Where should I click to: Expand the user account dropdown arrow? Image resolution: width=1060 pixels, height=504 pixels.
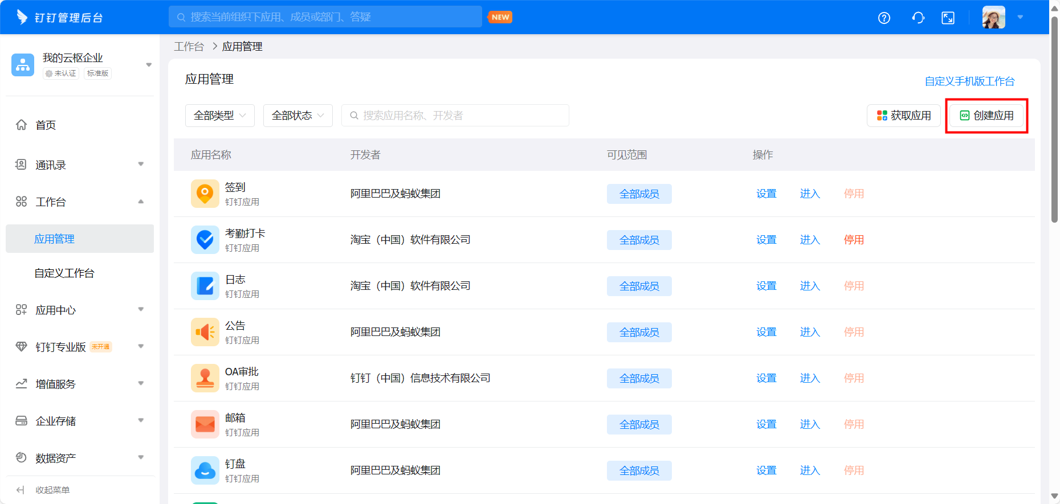(x=1020, y=17)
